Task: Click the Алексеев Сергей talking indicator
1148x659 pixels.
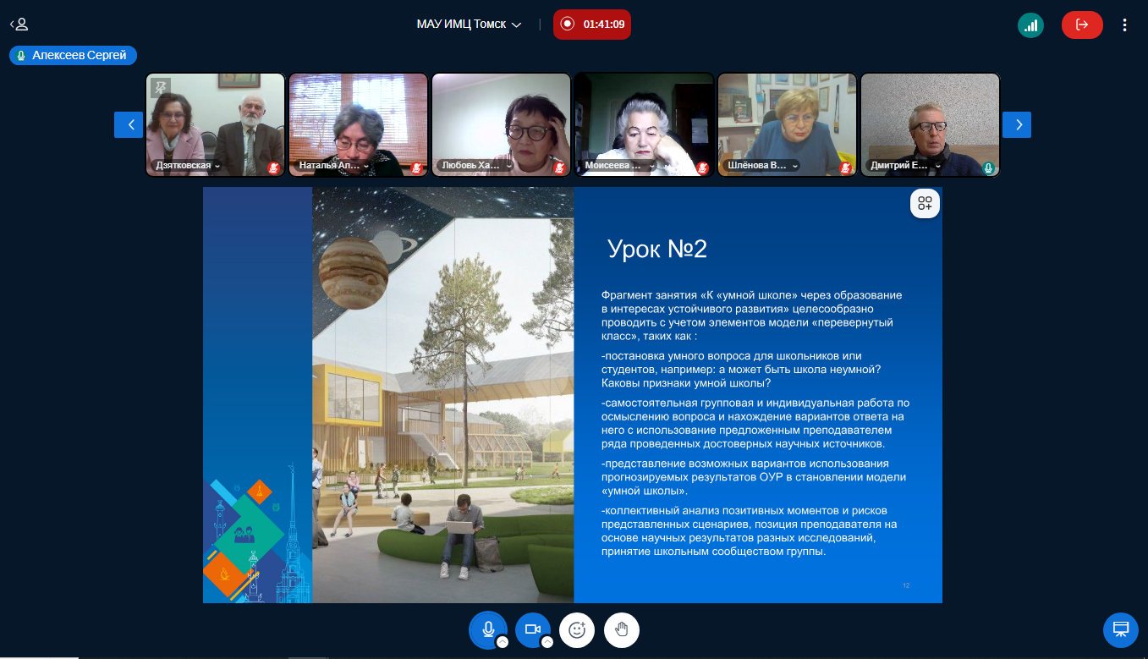Action: 73,56
